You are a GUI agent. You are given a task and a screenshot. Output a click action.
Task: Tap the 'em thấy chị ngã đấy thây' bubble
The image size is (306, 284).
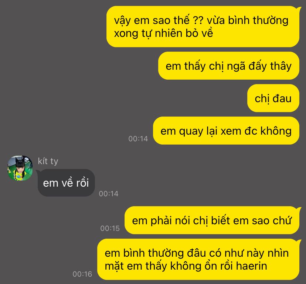coord(228,66)
